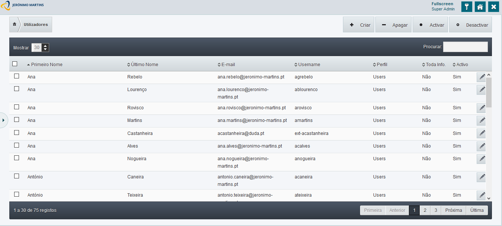Click the scrollbar up arrow

489,75
